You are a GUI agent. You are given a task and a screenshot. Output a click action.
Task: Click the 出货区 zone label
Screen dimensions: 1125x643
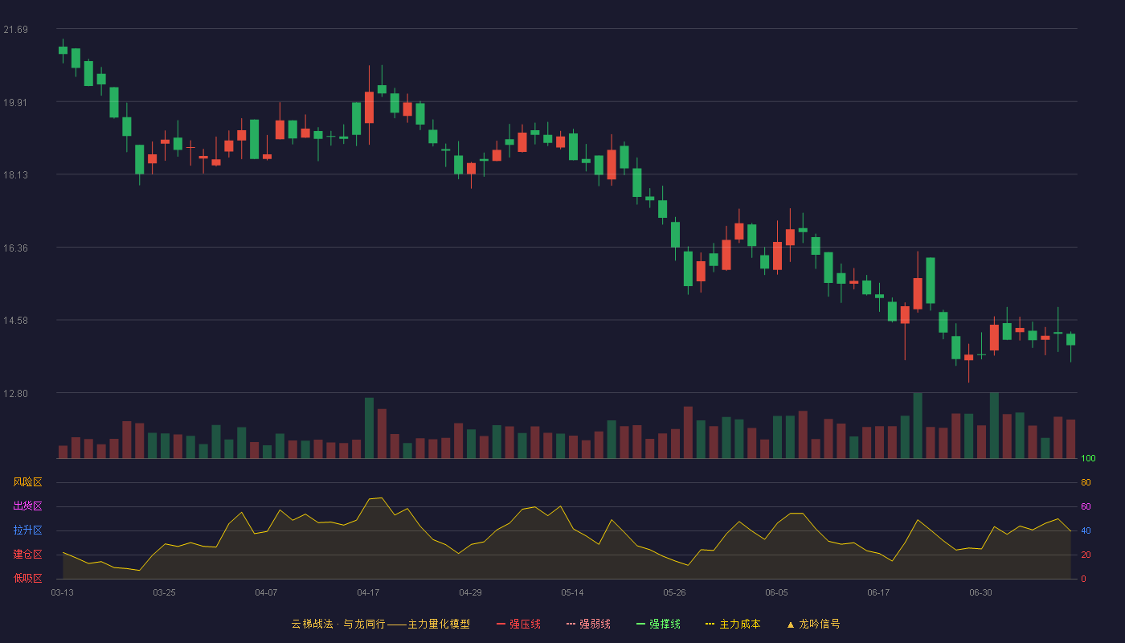coord(27,506)
